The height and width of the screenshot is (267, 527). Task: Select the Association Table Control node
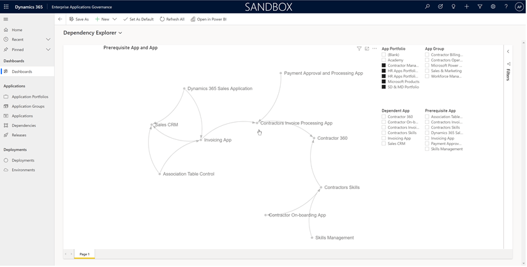(x=160, y=174)
